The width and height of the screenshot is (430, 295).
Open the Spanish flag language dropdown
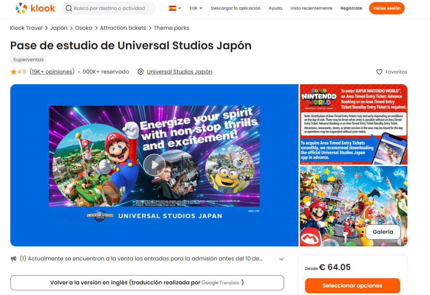(175, 8)
